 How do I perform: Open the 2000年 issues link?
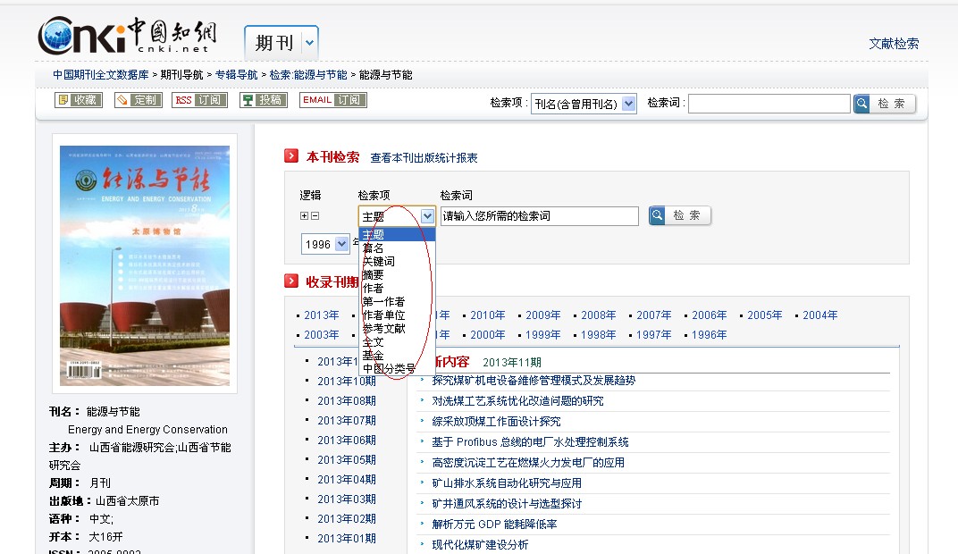(x=488, y=335)
